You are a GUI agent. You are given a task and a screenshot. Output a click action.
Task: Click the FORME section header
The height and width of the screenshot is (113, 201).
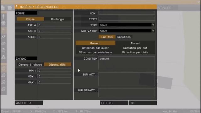[x=26, y=13]
